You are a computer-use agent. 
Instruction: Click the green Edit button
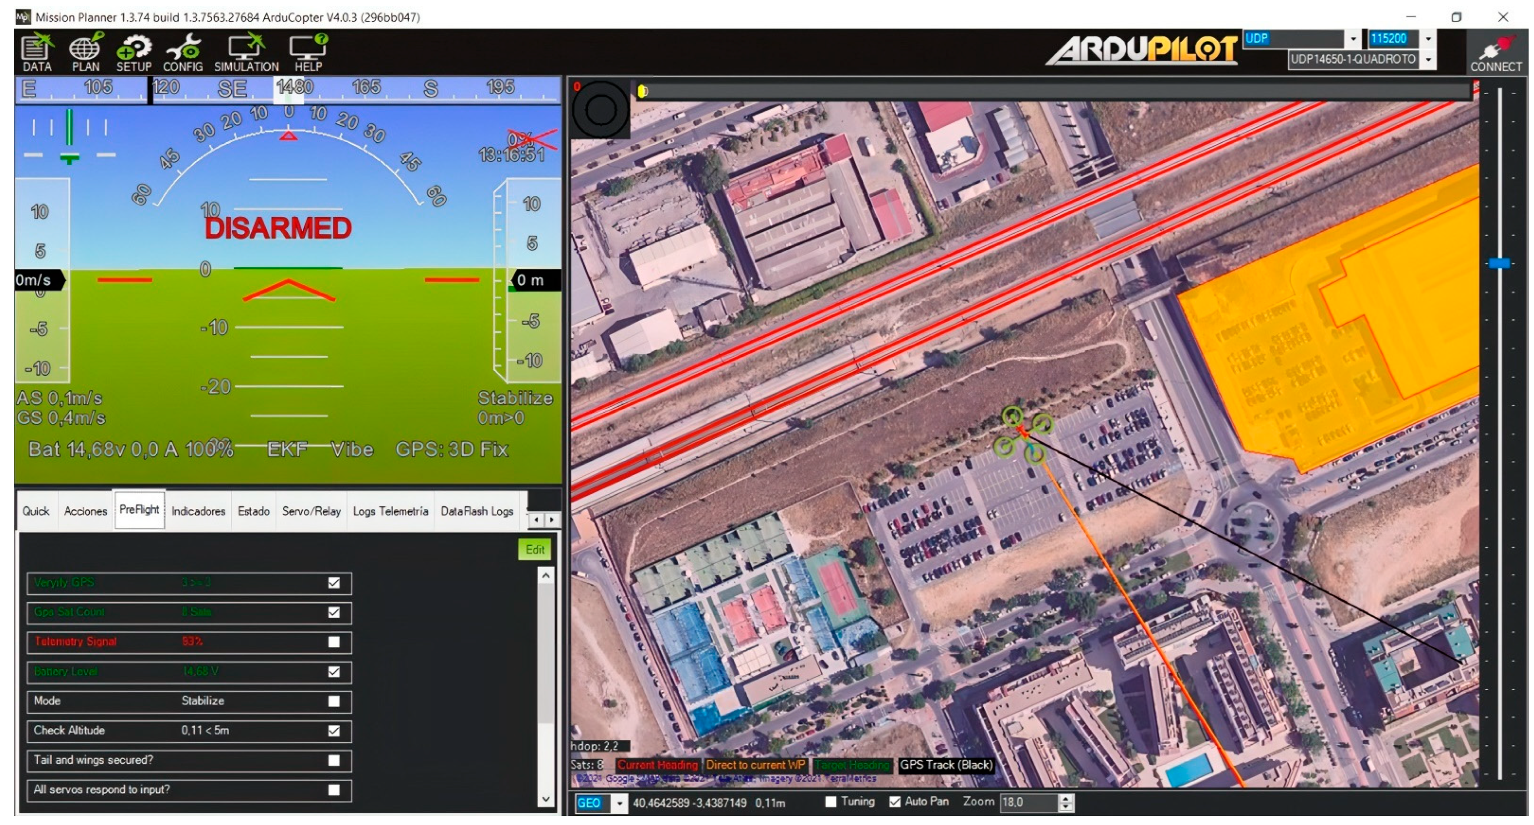[534, 550]
